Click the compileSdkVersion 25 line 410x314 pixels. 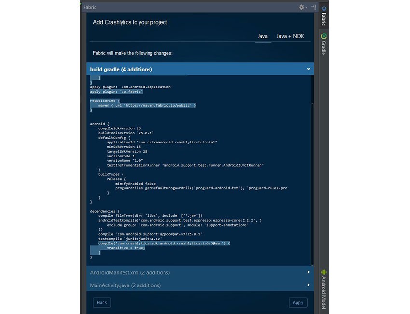[120, 128]
